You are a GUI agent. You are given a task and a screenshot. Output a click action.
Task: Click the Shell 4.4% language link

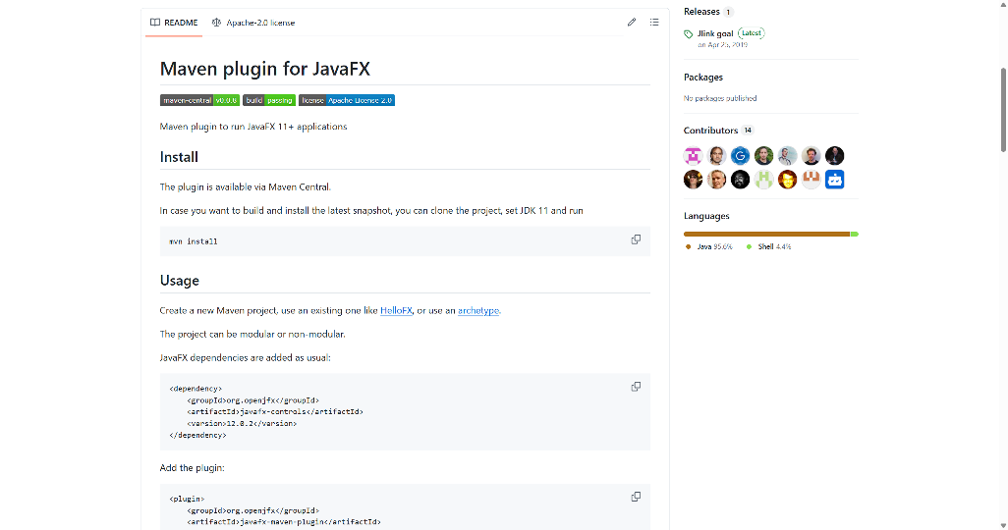pyautogui.click(x=769, y=246)
